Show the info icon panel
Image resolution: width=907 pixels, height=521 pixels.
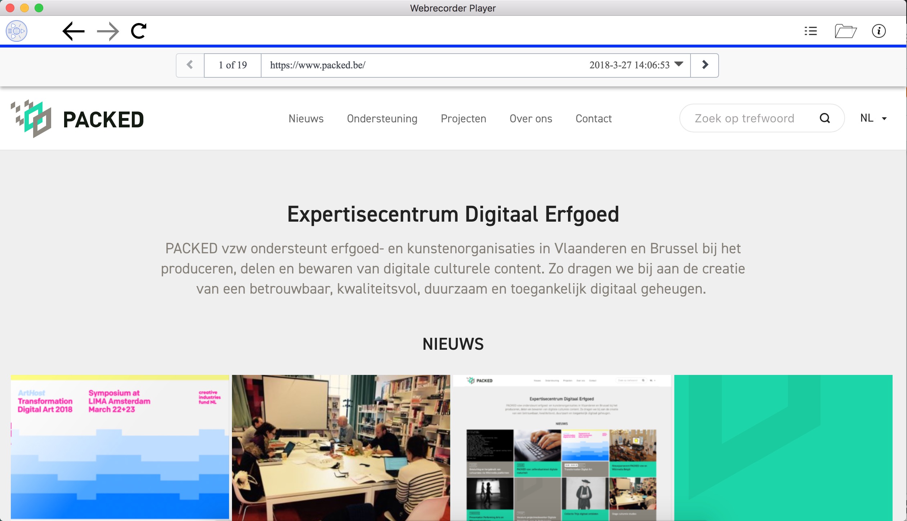(x=879, y=31)
